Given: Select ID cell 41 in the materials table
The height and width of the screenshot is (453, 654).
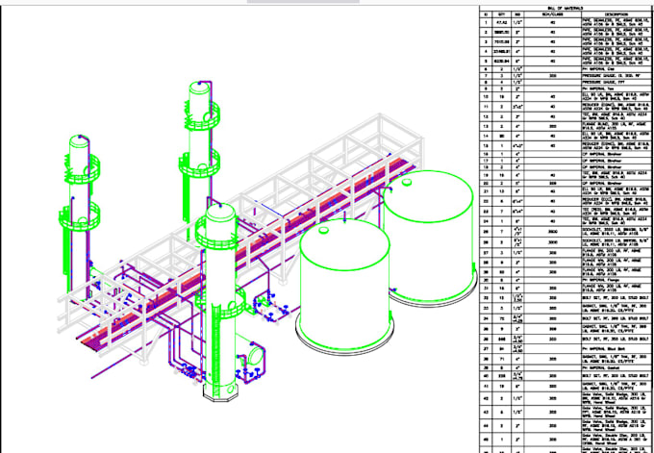Looking at the screenshot, I should point(485,387).
